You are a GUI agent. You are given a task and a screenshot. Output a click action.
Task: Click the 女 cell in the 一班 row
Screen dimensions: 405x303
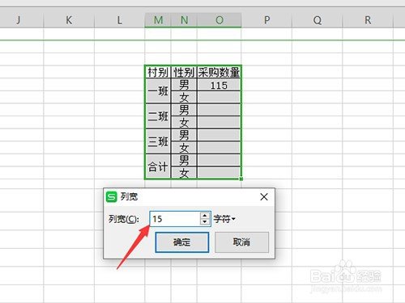pos(184,98)
